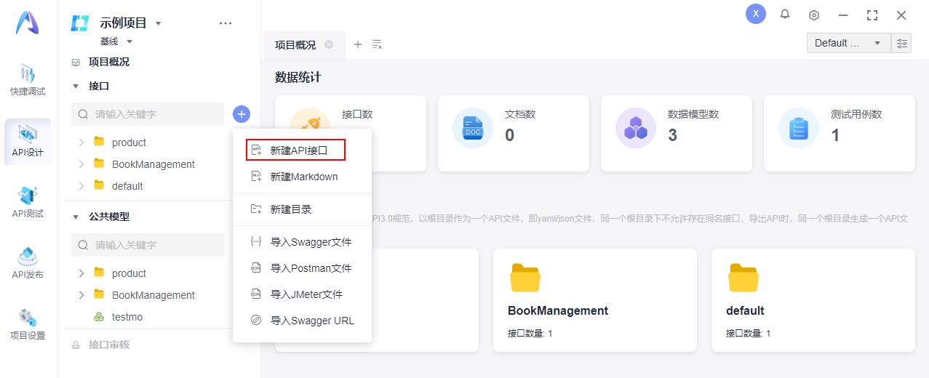Expand BookManagement folder under 接口
929x378 pixels.
(x=81, y=164)
